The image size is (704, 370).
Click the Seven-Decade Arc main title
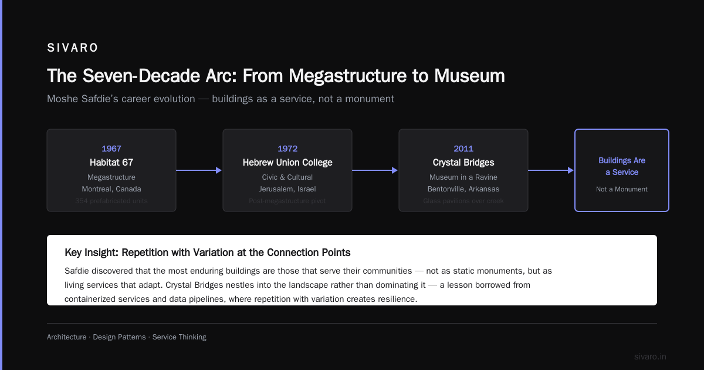[276, 76]
